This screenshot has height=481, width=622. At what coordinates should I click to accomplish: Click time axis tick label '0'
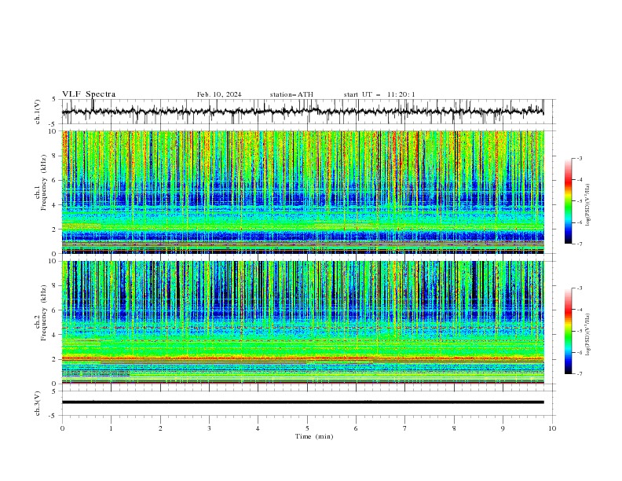click(x=62, y=428)
